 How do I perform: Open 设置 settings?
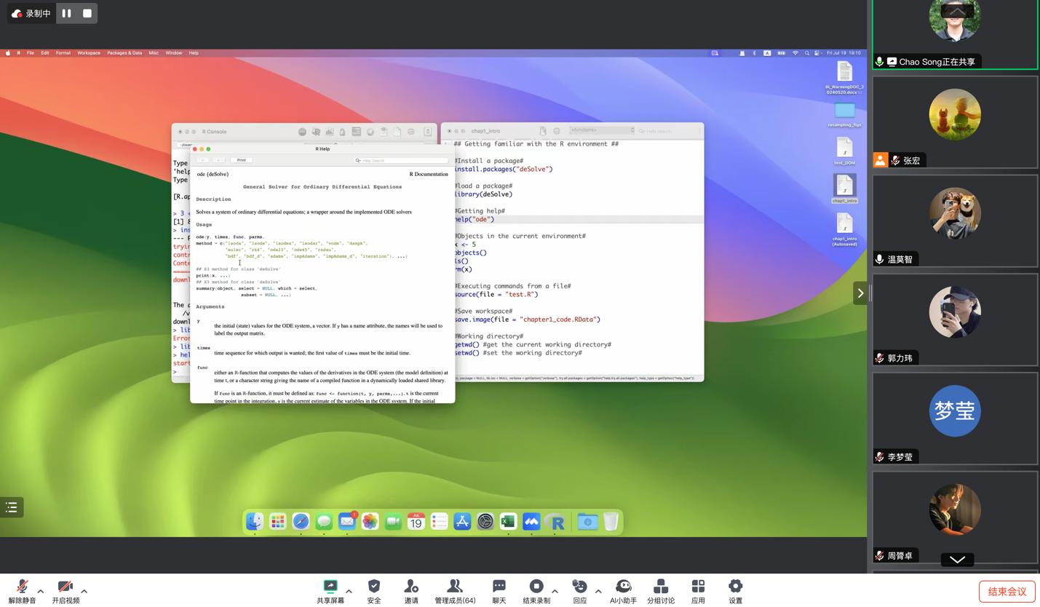(736, 592)
